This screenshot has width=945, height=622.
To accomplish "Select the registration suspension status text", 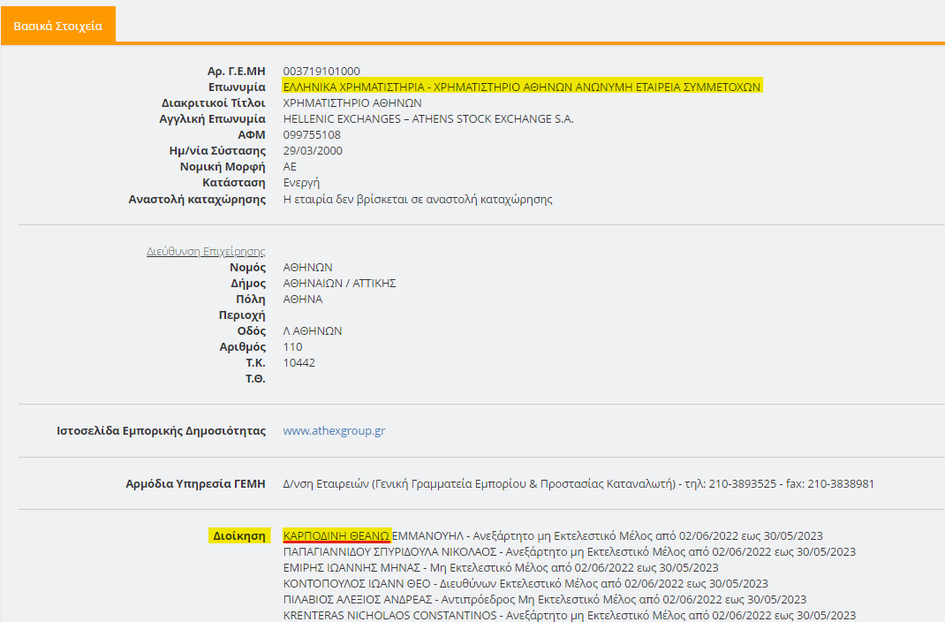I will (x=418, y=200).
